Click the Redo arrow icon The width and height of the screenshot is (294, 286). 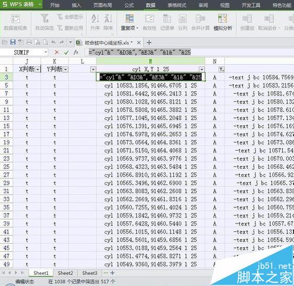tap(62, 42)
